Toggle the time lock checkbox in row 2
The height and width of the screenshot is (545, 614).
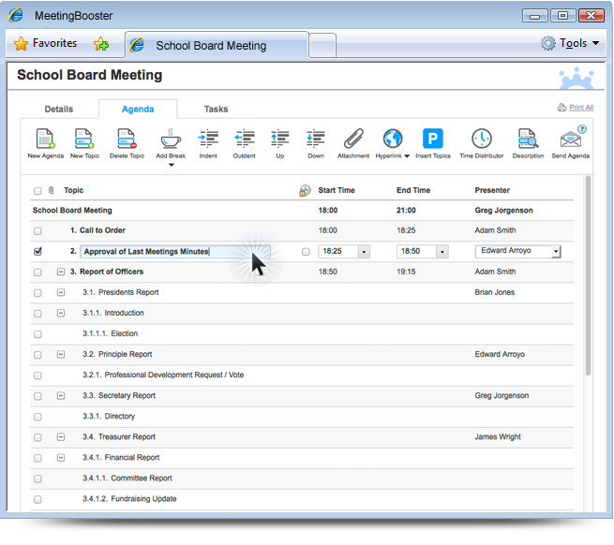coord(306,252)
